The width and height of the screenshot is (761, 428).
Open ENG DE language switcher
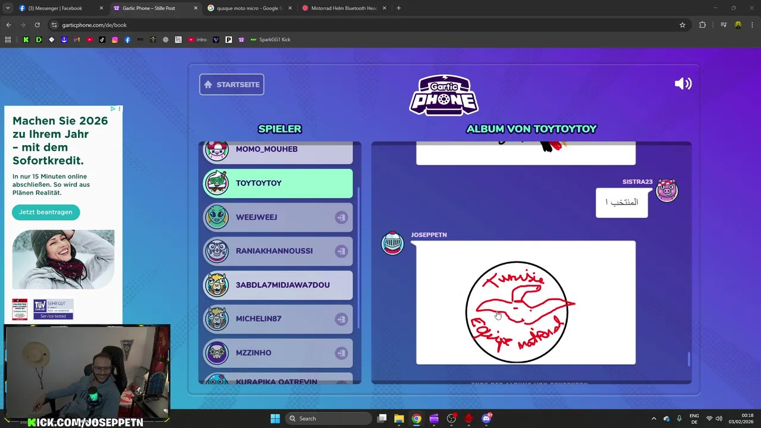pos(694,418)
